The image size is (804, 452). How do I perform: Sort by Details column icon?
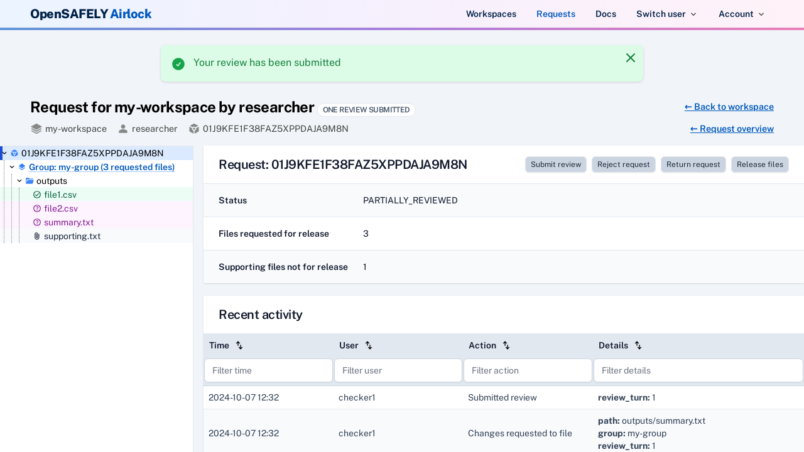pos(638,345)
